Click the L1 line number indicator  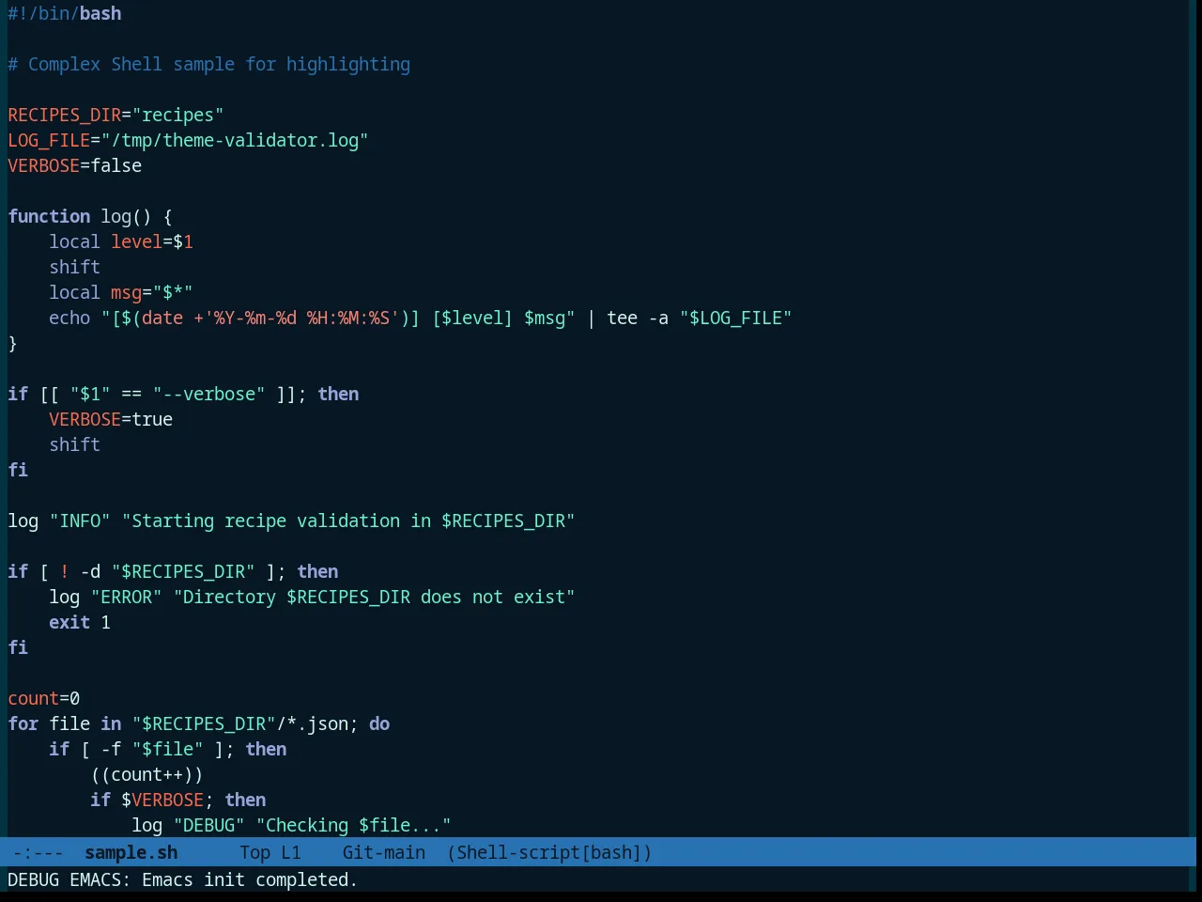291,852
